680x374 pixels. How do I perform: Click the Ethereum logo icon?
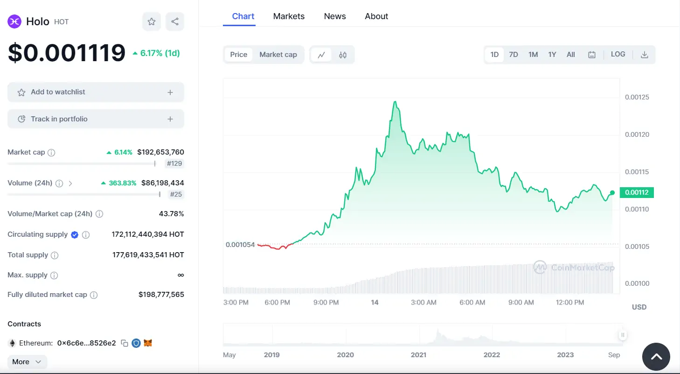click(12, 343)
